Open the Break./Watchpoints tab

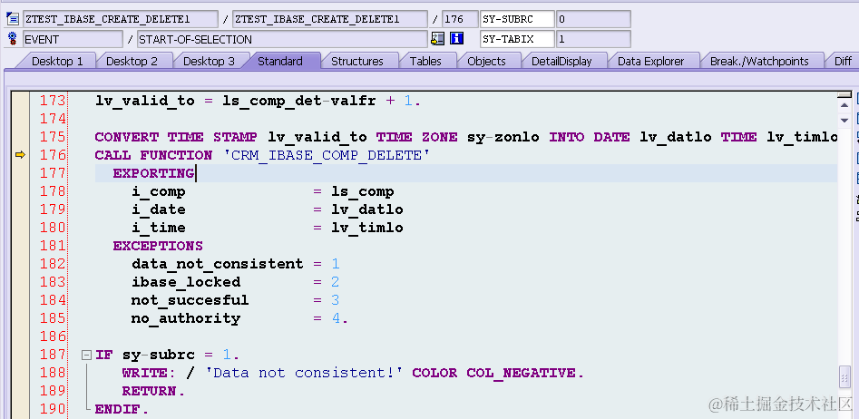[x=759, y=62]
